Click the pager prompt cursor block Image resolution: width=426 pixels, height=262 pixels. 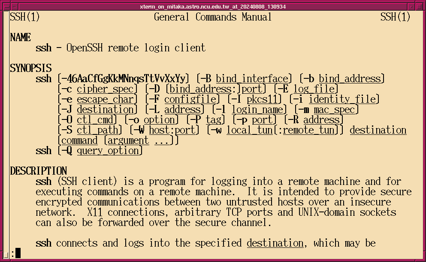click(x=18, y=253)
